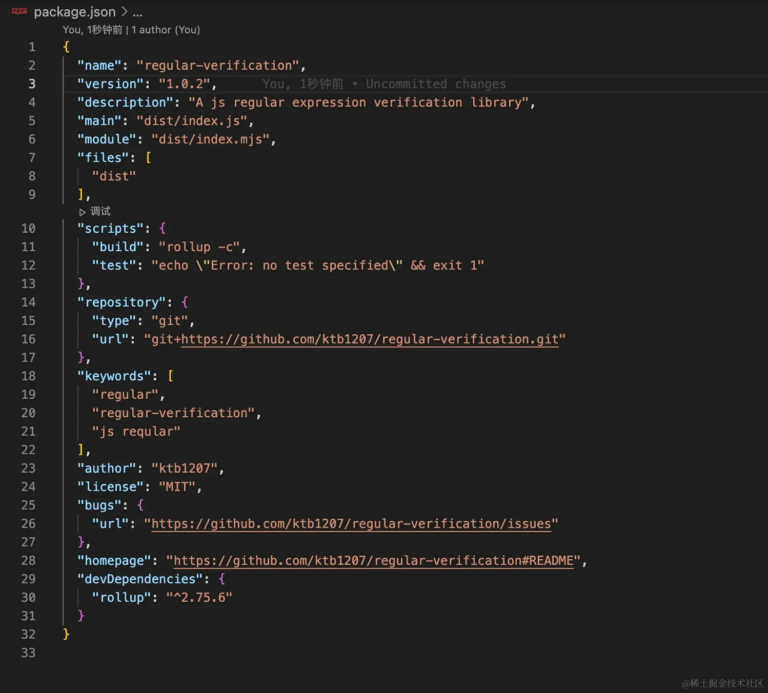Select line 18 via its line number
The height and width of the screenshot is (693, 768).
coord(28,376)
